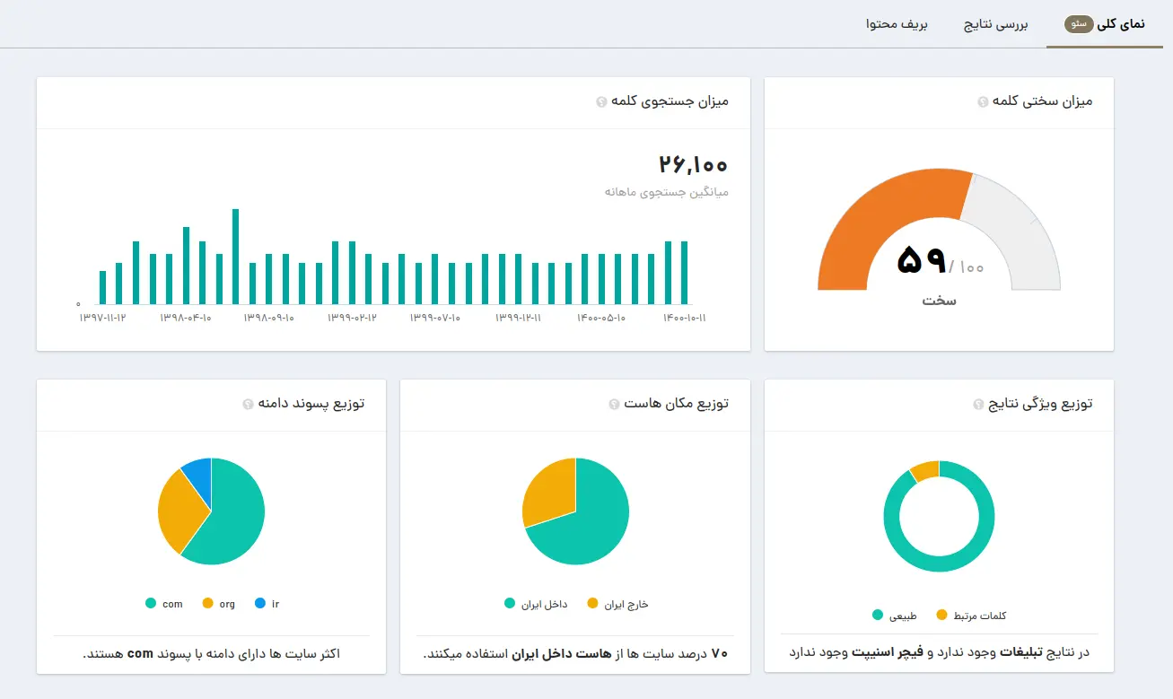Toggle the طبیعی legend dot
The height and width of the screenshot is (699, 1173).
point(878,616)
